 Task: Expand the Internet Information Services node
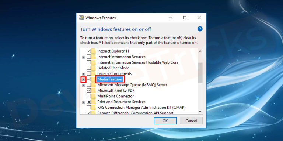click(x=83, y=57)
